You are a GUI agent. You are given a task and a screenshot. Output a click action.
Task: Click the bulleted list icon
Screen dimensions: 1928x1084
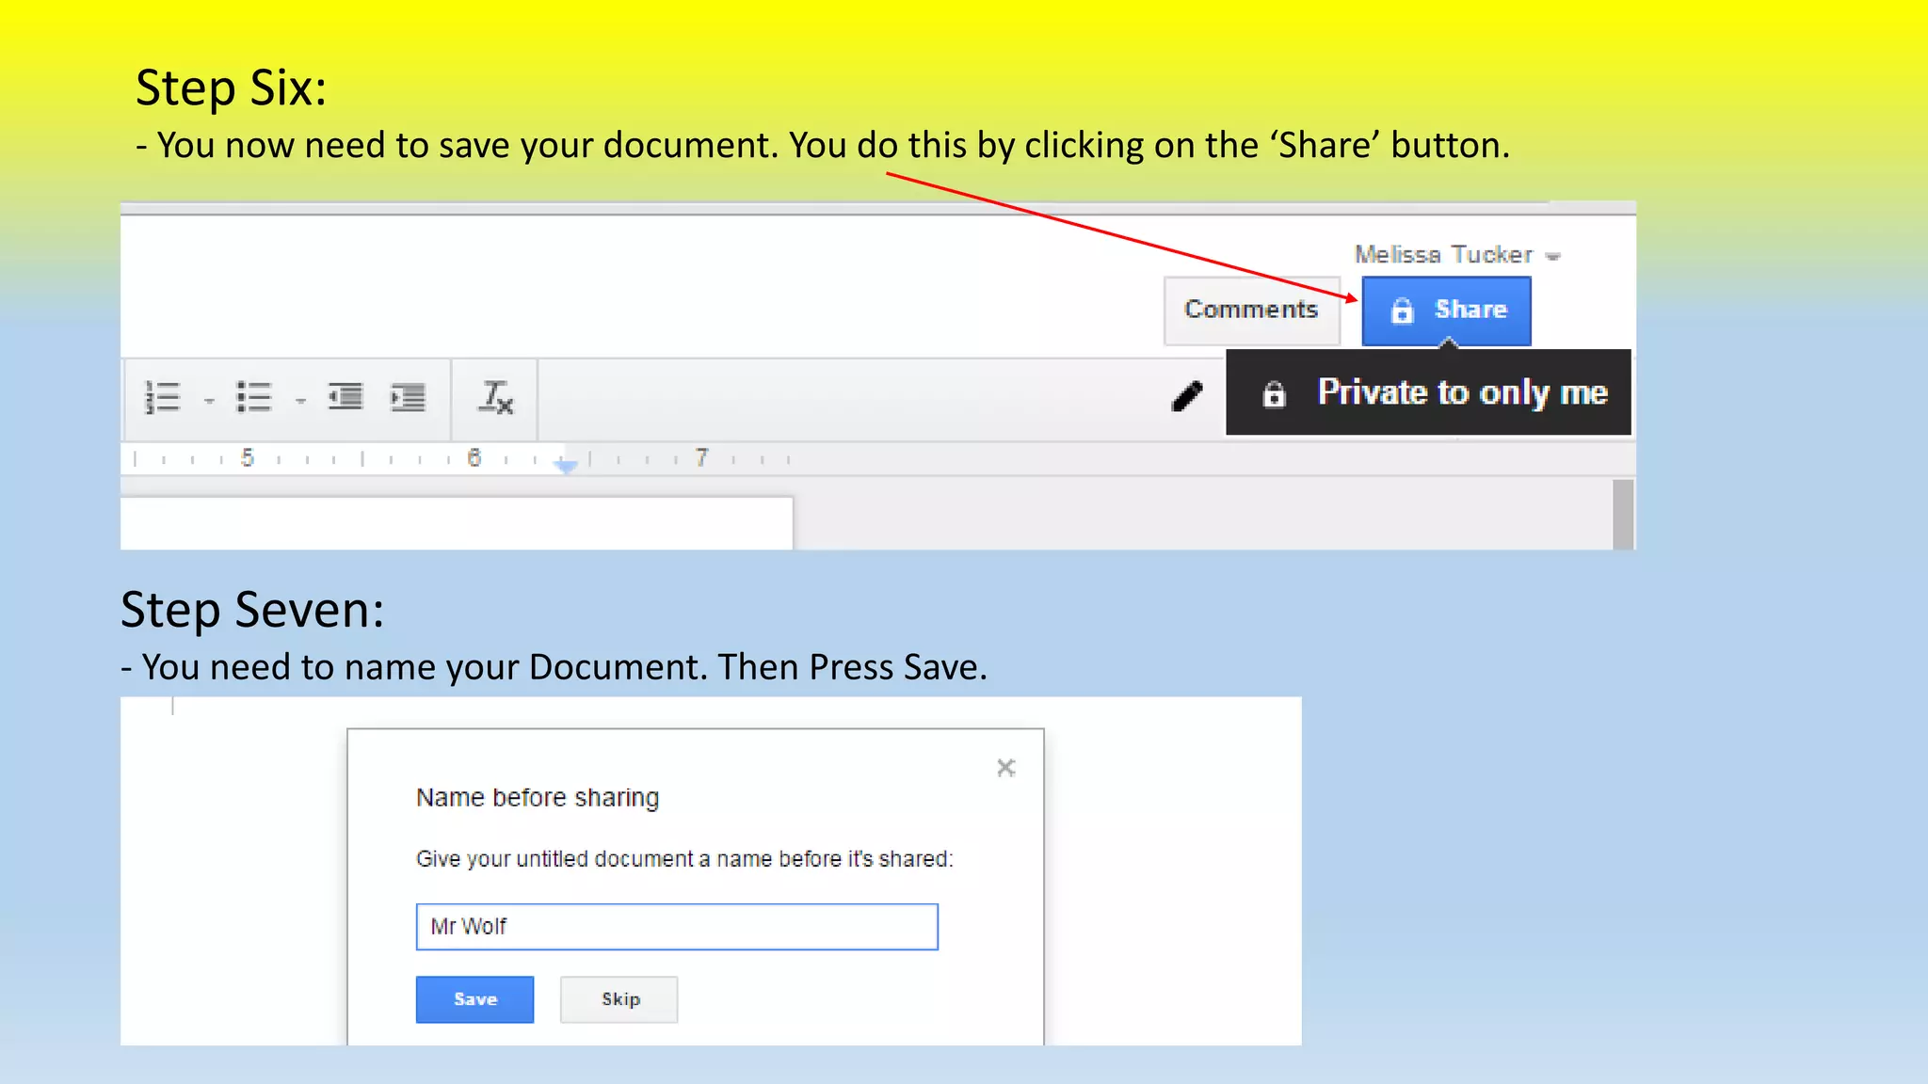coord(254,397)
